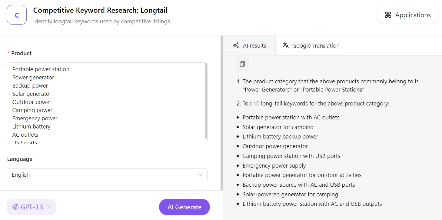Click the Product list scrollbar

[206, 100]
